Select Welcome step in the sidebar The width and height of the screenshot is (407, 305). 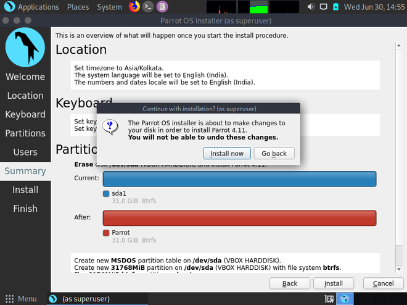pyautogui.click(x=25, y=77)
